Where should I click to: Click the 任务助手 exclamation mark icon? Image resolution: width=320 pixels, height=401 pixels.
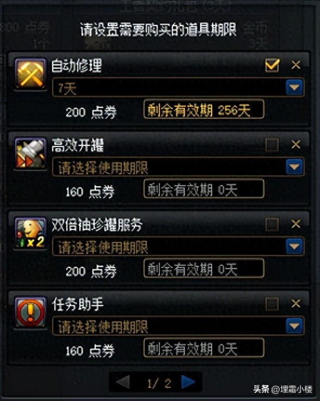[30, 312]
